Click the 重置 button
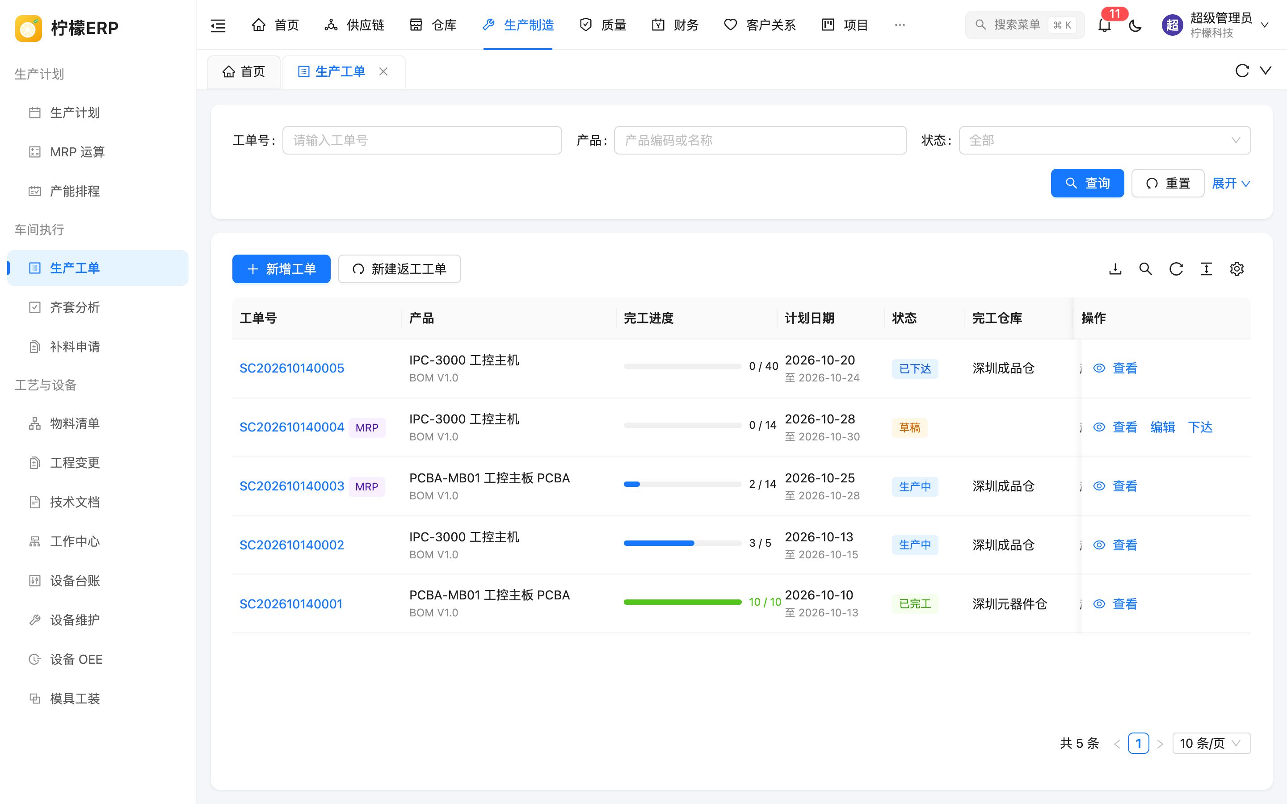Image resolution: width=1287 pixels, height=804 pixels. [x=1168, y=184]
